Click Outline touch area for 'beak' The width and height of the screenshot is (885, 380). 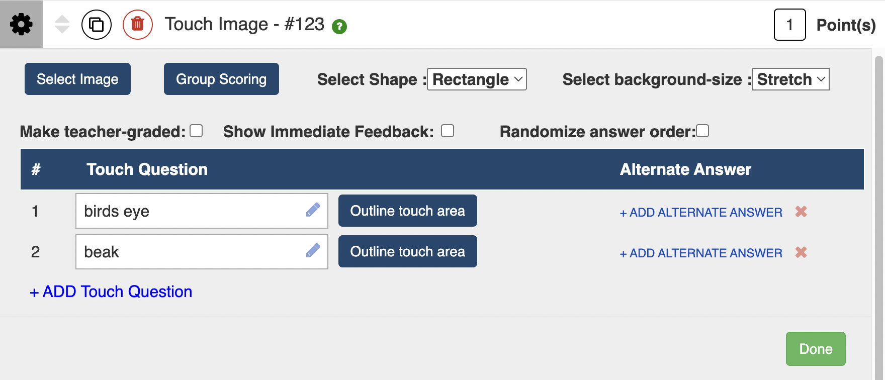407,251
